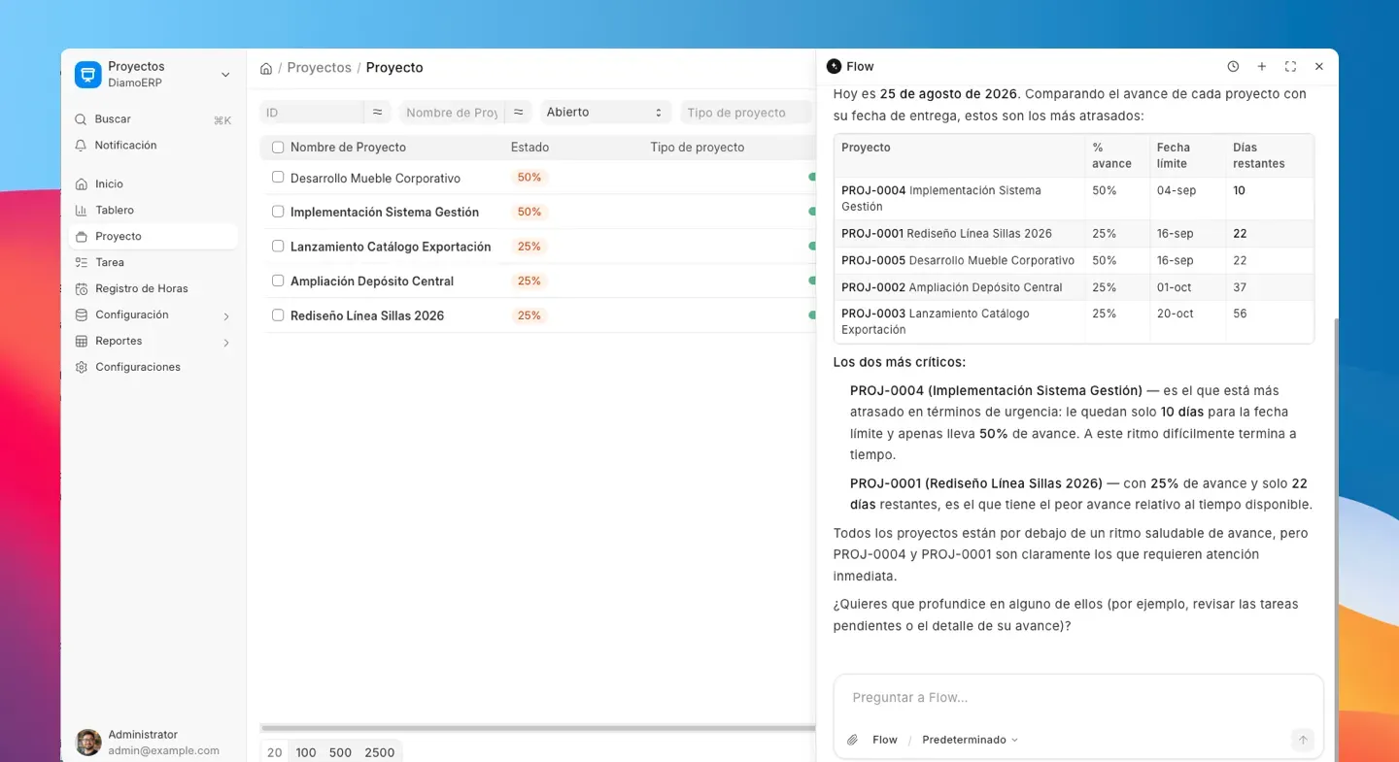This screenshot has height=762, width=1399.
Task: Select the Proyecto item in the sidebar
Action: tap(154, 237)
